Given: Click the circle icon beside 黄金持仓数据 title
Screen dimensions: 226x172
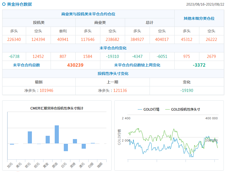Looking at the screenshot, I should pyautogui.click(x=4, y=4).
